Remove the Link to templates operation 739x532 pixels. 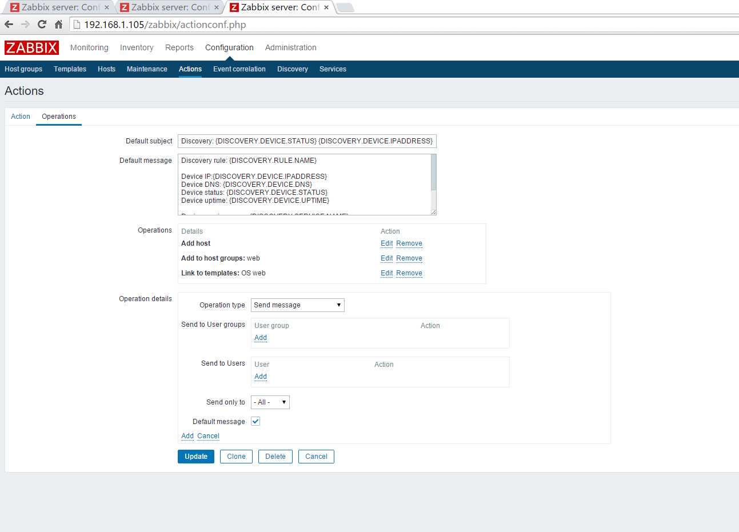click(409, 273)
